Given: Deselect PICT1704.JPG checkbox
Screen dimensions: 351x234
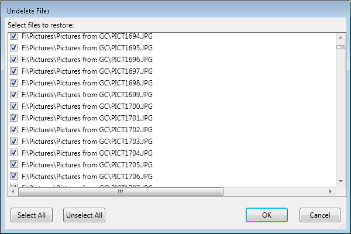Looking at the screenshot, I should click(x=13, y=153).
